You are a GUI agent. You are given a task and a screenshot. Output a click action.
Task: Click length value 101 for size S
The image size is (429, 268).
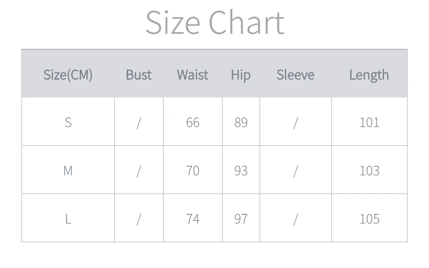[x=369, y=122]
